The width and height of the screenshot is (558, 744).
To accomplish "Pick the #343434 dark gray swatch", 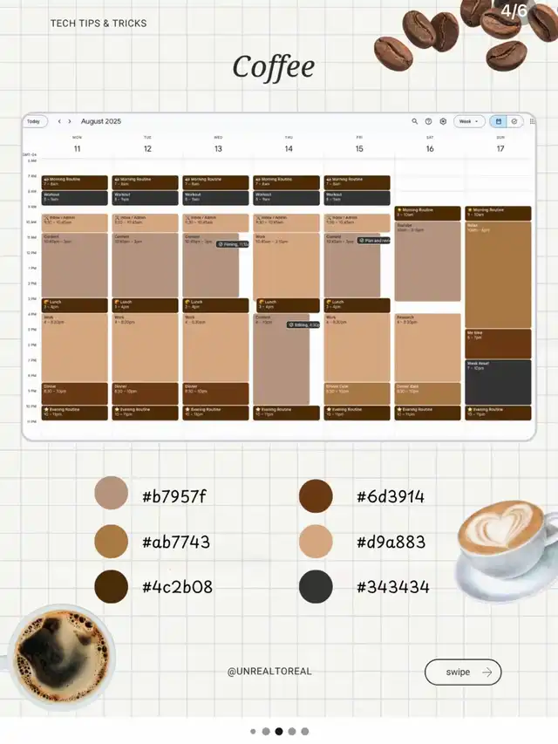I will [x=316, y=587].
